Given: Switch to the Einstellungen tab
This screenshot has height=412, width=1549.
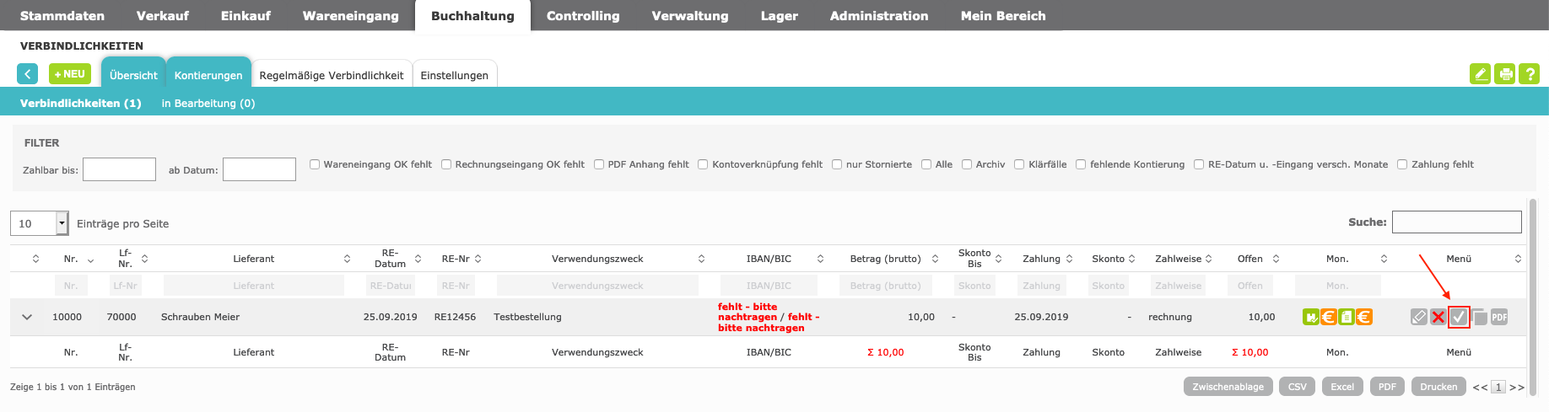Looking at the screenshot, I should [454, 75].
